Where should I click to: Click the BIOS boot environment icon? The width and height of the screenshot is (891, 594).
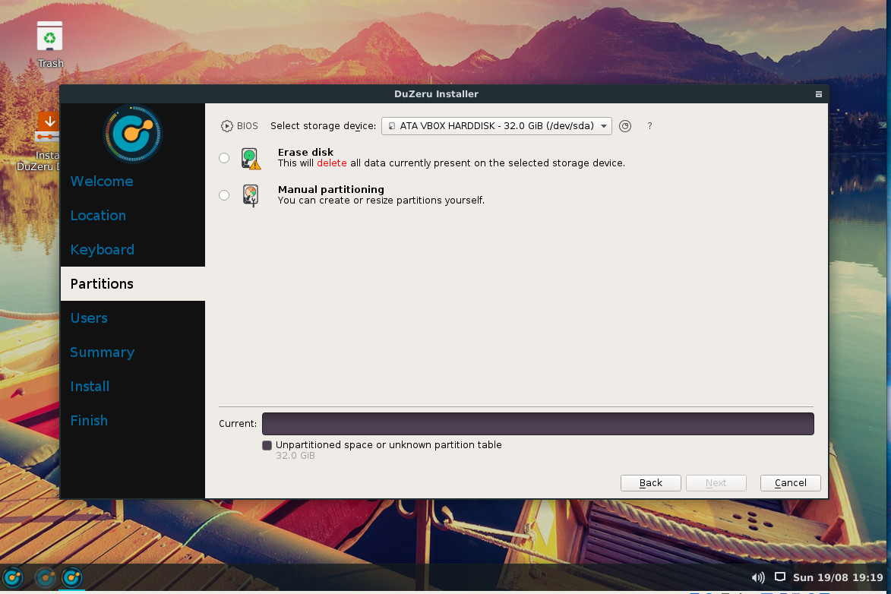pos(226,126)
